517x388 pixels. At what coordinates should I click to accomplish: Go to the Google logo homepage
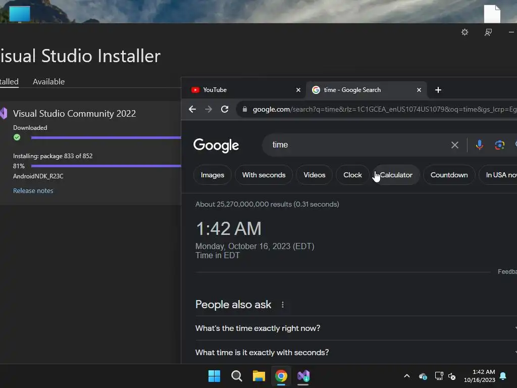click(216, 145)
